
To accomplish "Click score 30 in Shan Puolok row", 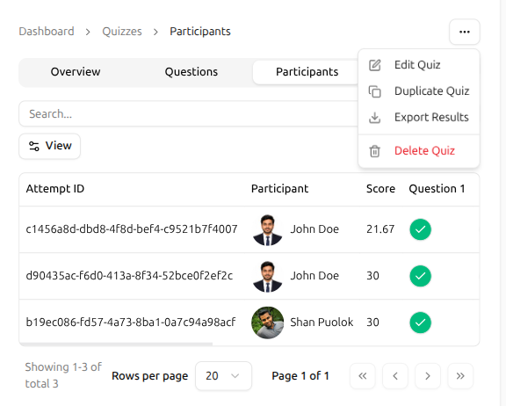I will click(x=372, y=323).
